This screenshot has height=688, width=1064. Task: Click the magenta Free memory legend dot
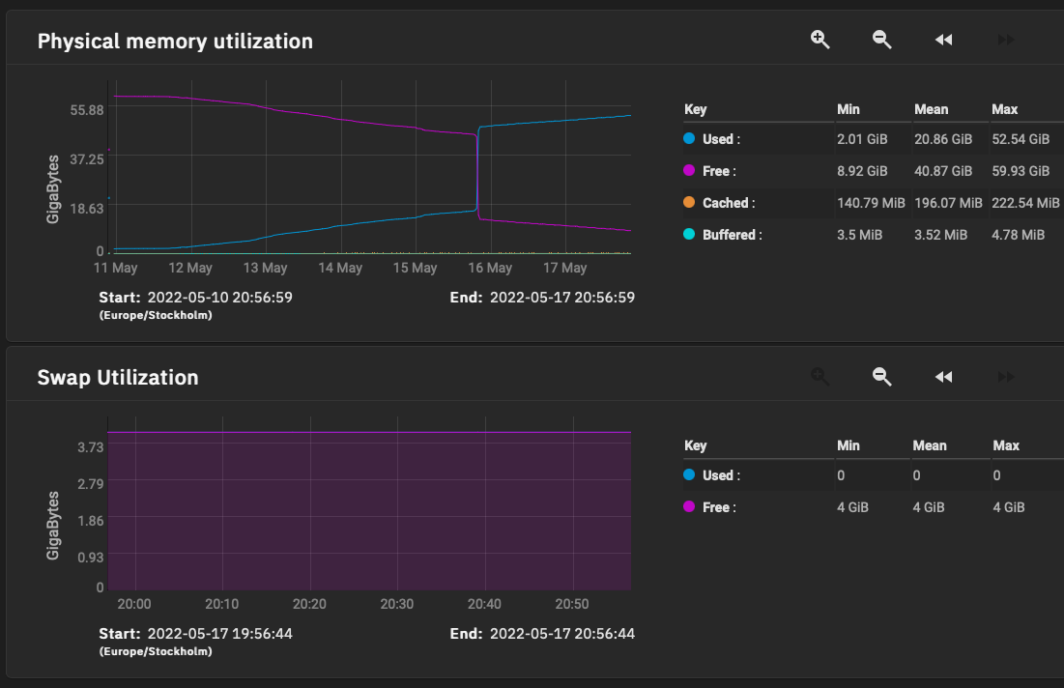coord(689,171)
